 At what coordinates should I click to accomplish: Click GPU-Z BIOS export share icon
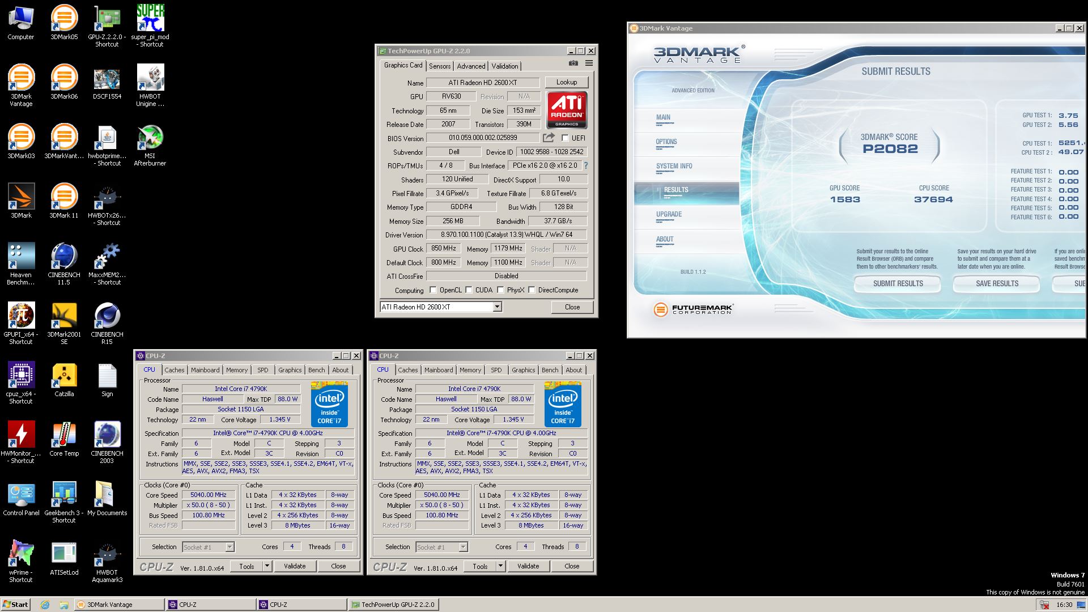coord(549,138)
